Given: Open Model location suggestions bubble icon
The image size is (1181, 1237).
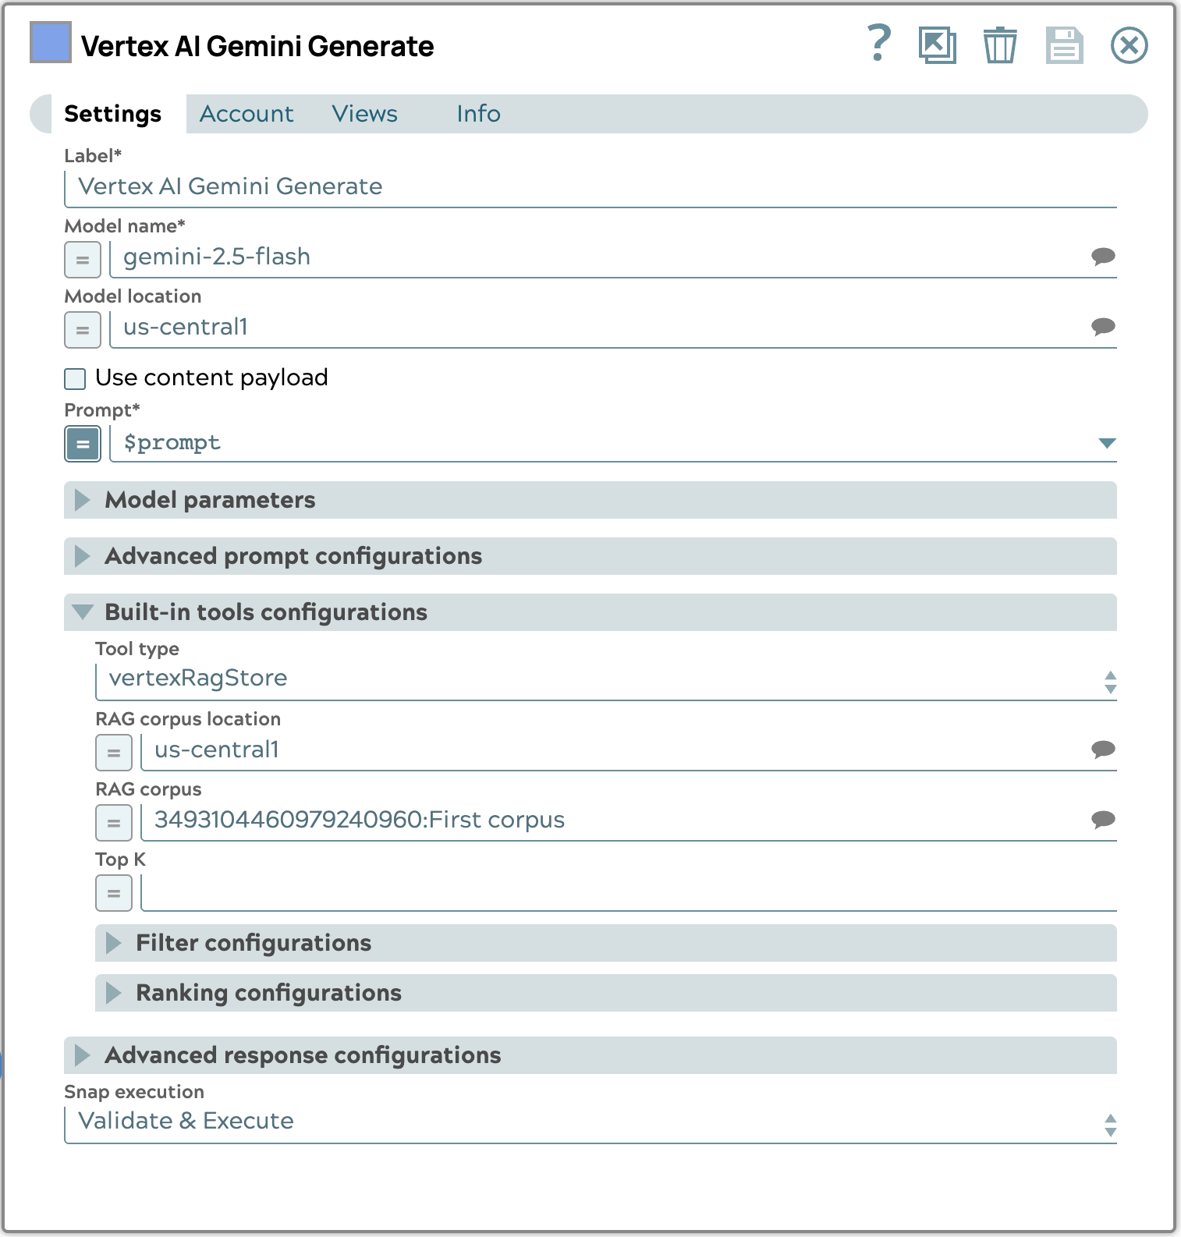Looking at the screenshot, I should (x=1103, y=327).
